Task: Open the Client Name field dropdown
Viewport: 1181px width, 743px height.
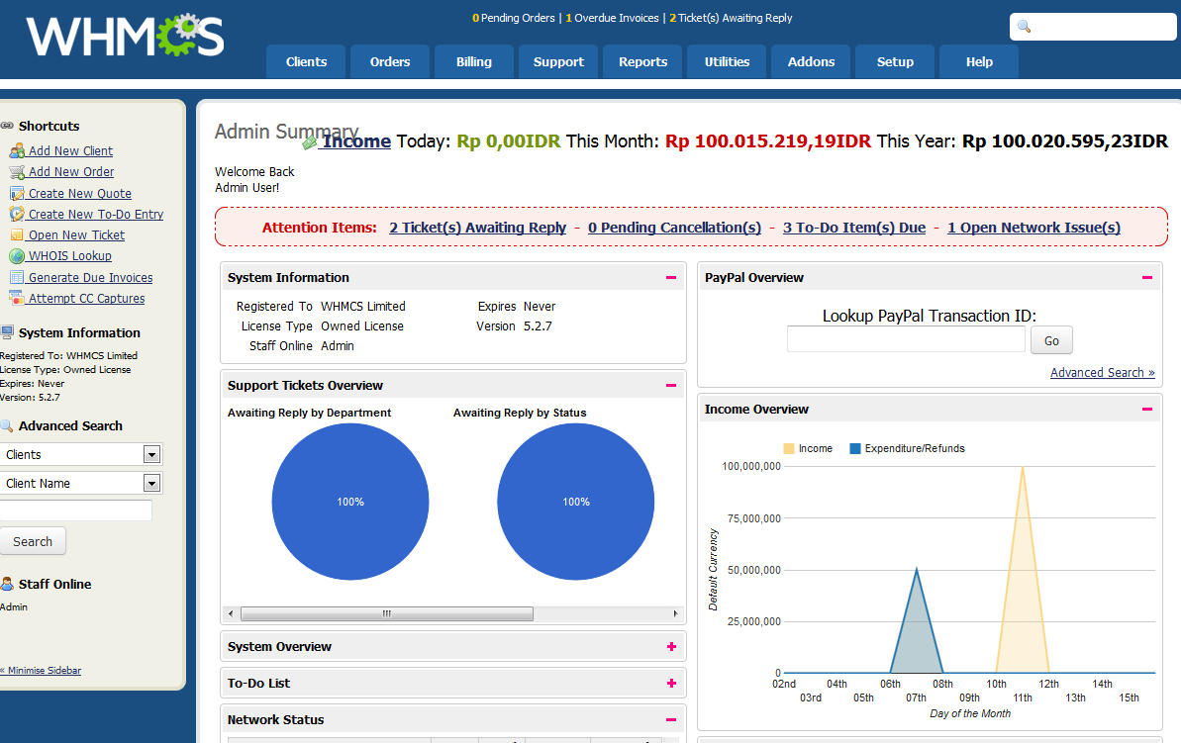Action: pos(151,484)
